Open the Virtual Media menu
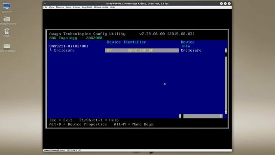 click(101, 7)
